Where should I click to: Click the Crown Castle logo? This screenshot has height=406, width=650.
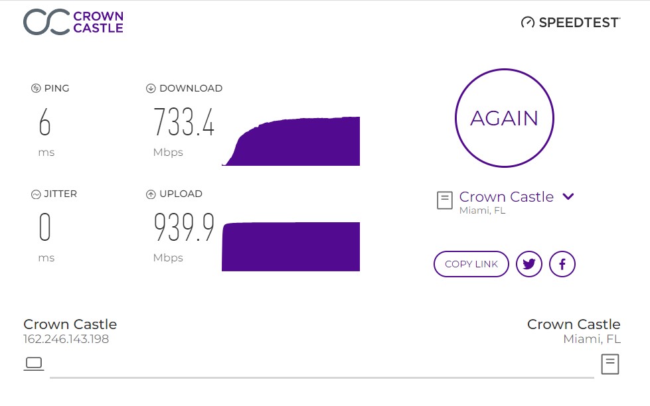pyautogui.click(x=73, y=21)
